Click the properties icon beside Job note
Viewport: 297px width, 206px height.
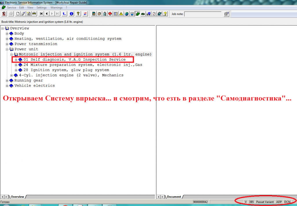226,14
